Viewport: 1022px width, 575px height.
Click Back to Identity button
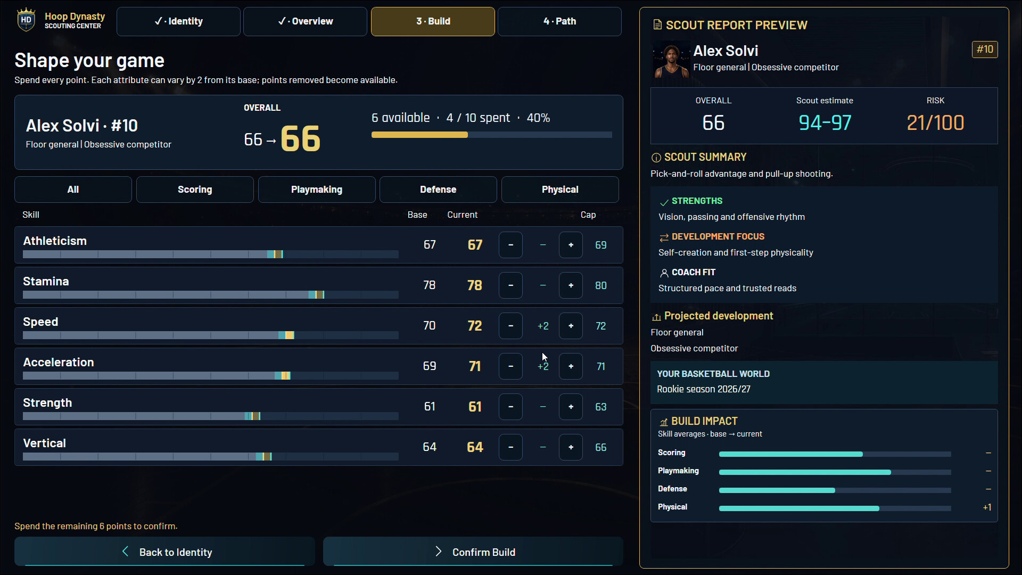(x=164, y=552)
